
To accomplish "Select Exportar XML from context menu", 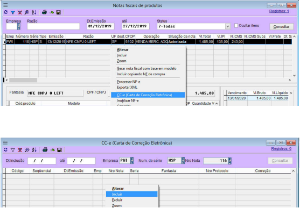I will [x=127, y=88].
